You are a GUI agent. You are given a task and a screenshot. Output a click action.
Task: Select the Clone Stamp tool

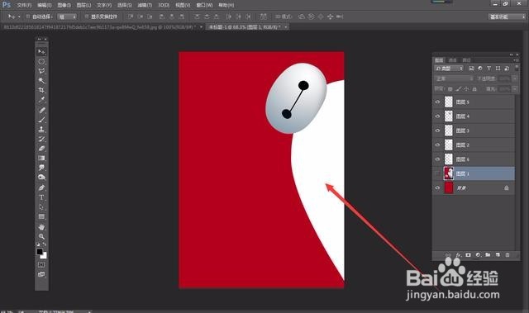[41, 129]
